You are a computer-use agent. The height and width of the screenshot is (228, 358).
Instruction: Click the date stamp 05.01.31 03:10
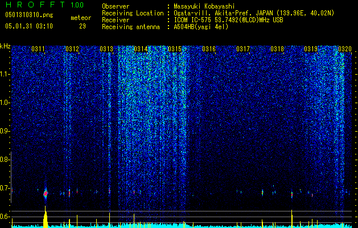coord(29,26)
